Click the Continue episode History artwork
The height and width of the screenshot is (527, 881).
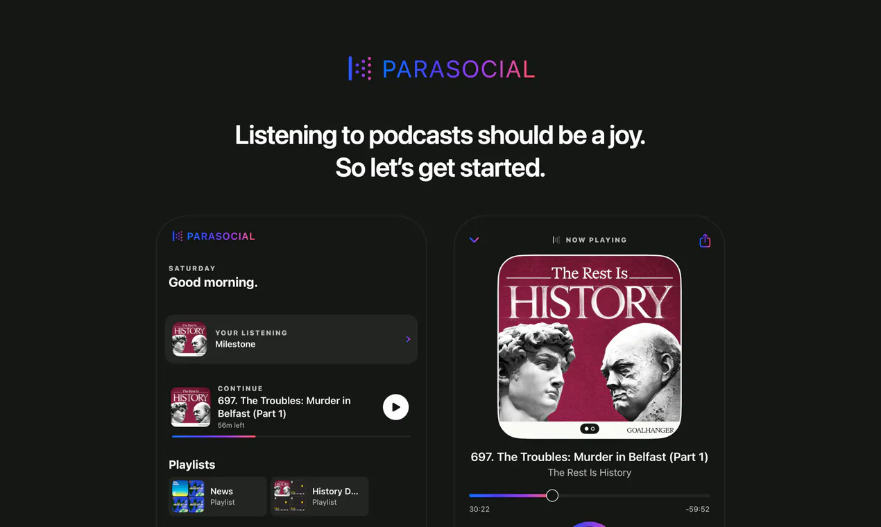click(x=190, y=407)
